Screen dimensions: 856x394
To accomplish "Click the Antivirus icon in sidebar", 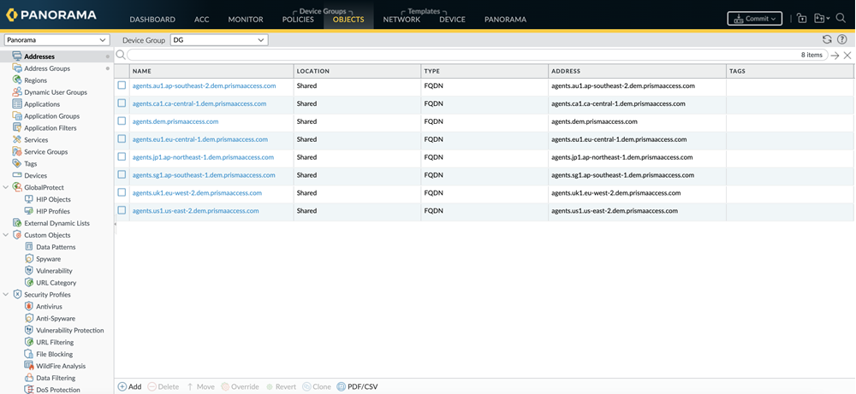I will click(30, 306).
